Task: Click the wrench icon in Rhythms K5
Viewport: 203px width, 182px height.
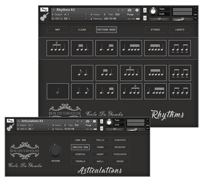Action: click(x=44, y=10)
